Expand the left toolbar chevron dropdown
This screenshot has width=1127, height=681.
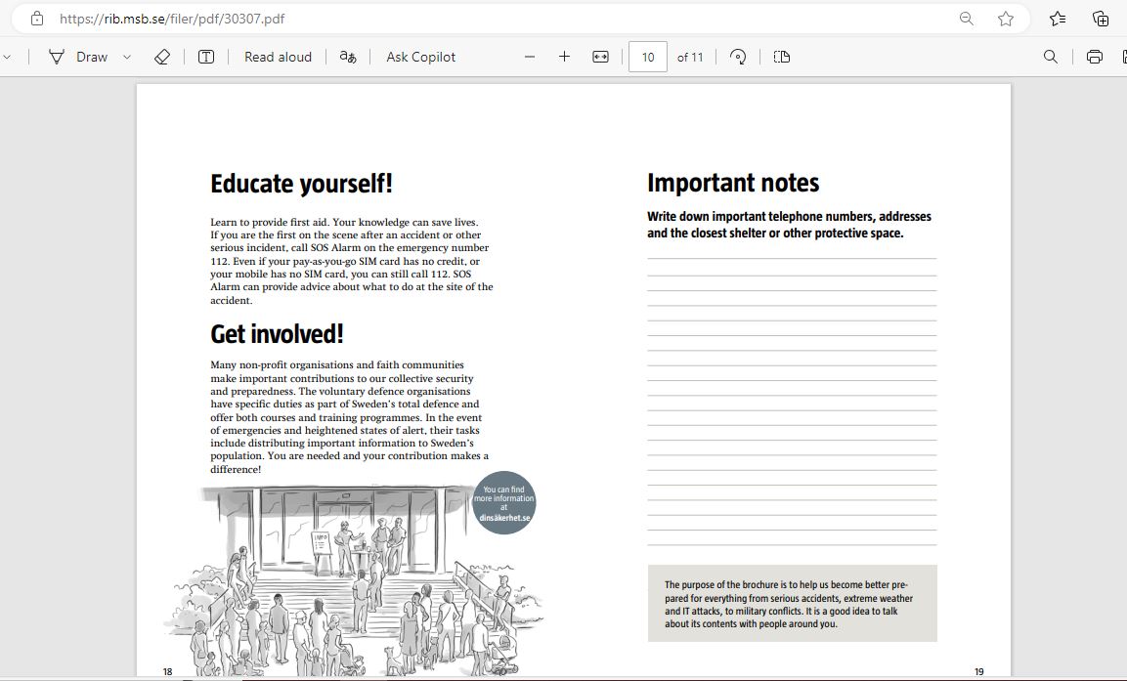(x=7, y=57)
